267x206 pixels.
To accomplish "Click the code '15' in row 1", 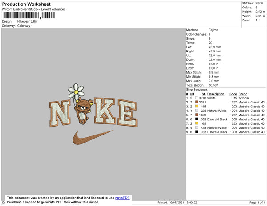I will (235, 98).
